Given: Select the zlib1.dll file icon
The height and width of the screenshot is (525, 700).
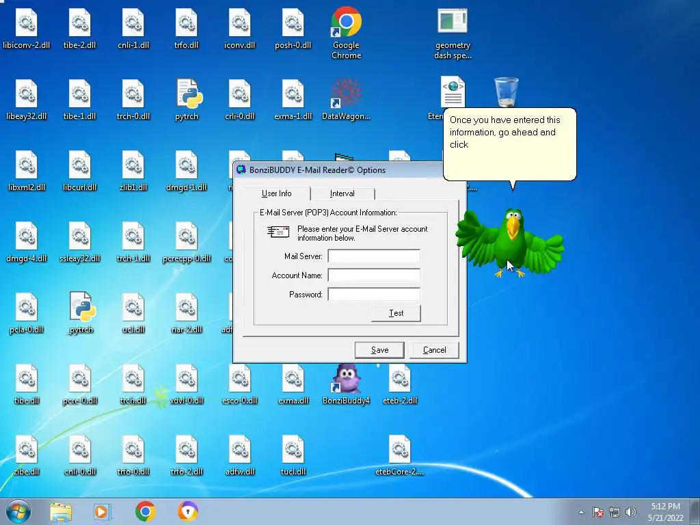Looking at the screenshot, I should (x=133, y=170).
